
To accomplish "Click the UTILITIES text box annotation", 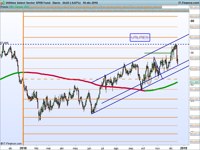I will (140, 37).
